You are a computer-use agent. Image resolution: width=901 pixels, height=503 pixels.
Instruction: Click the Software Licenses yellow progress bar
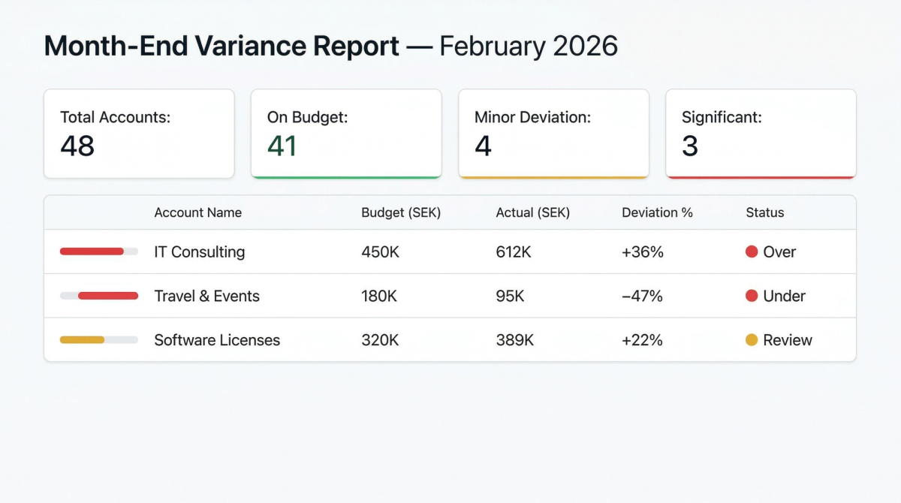coord(98,340)
